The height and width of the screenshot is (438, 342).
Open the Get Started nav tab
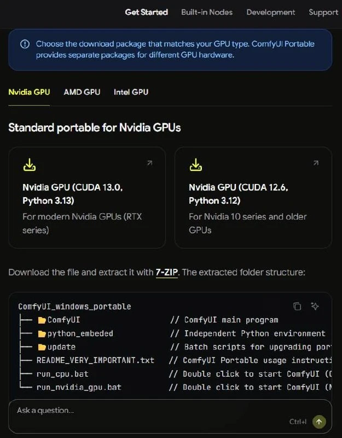click(x=146, y=12)
